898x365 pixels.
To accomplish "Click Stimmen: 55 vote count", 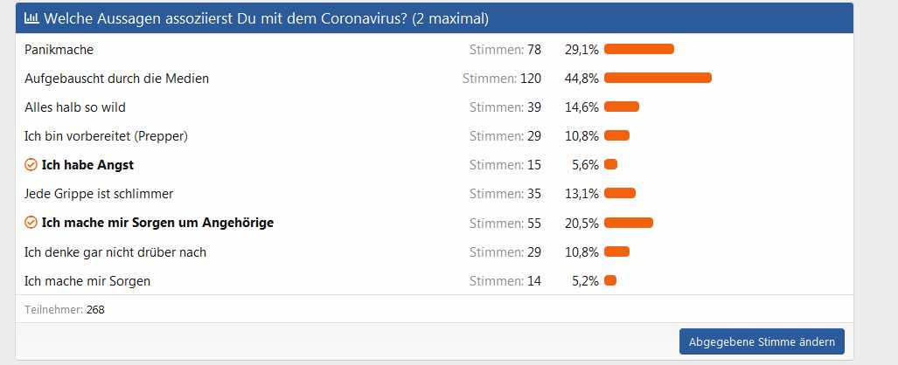I will [505, 224].
